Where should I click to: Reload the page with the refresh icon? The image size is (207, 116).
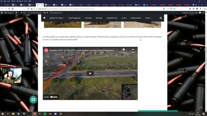[9, 9]
